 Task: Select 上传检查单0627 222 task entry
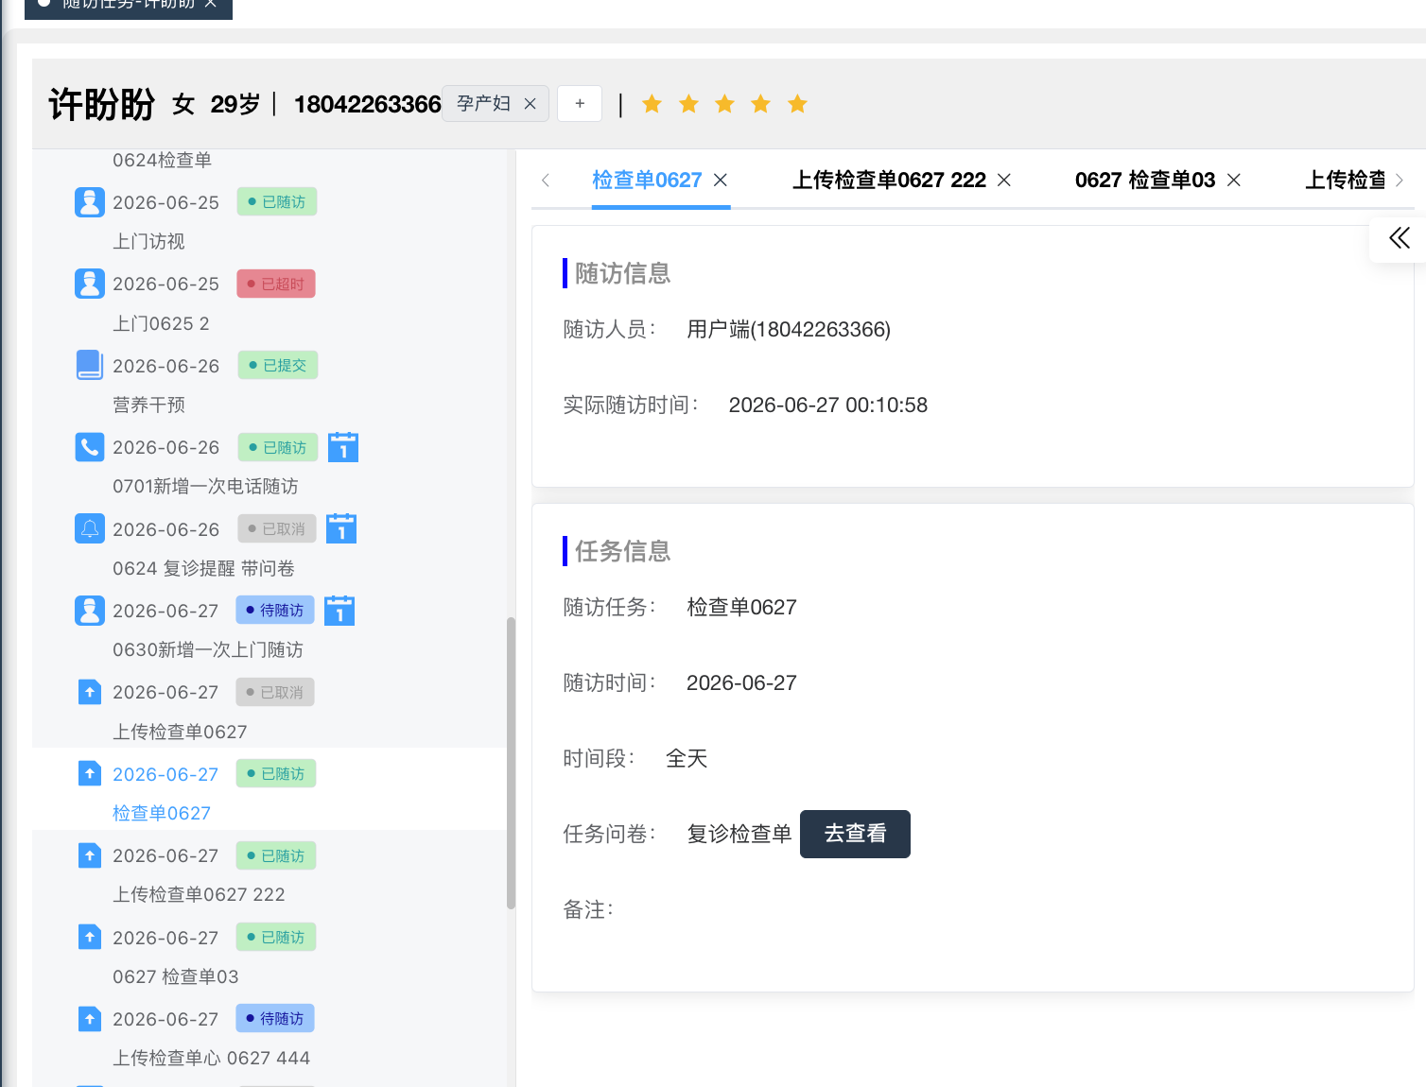199,894
